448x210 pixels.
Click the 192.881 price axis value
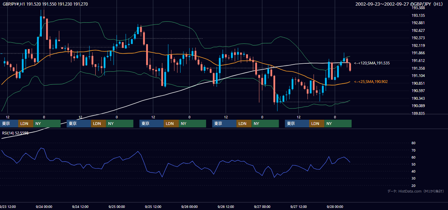(418, 23)
